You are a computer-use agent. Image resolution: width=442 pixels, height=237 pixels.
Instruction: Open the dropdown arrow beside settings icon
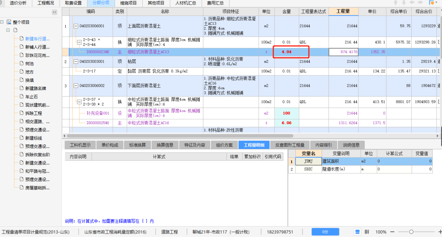click(x=436, y=2)
